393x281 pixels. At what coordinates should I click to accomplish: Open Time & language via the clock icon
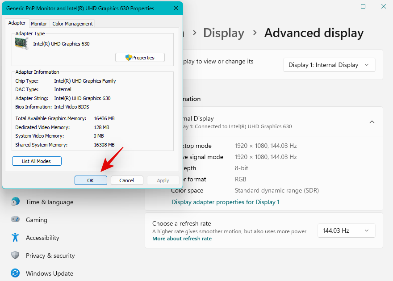click(x=15, y=202)
